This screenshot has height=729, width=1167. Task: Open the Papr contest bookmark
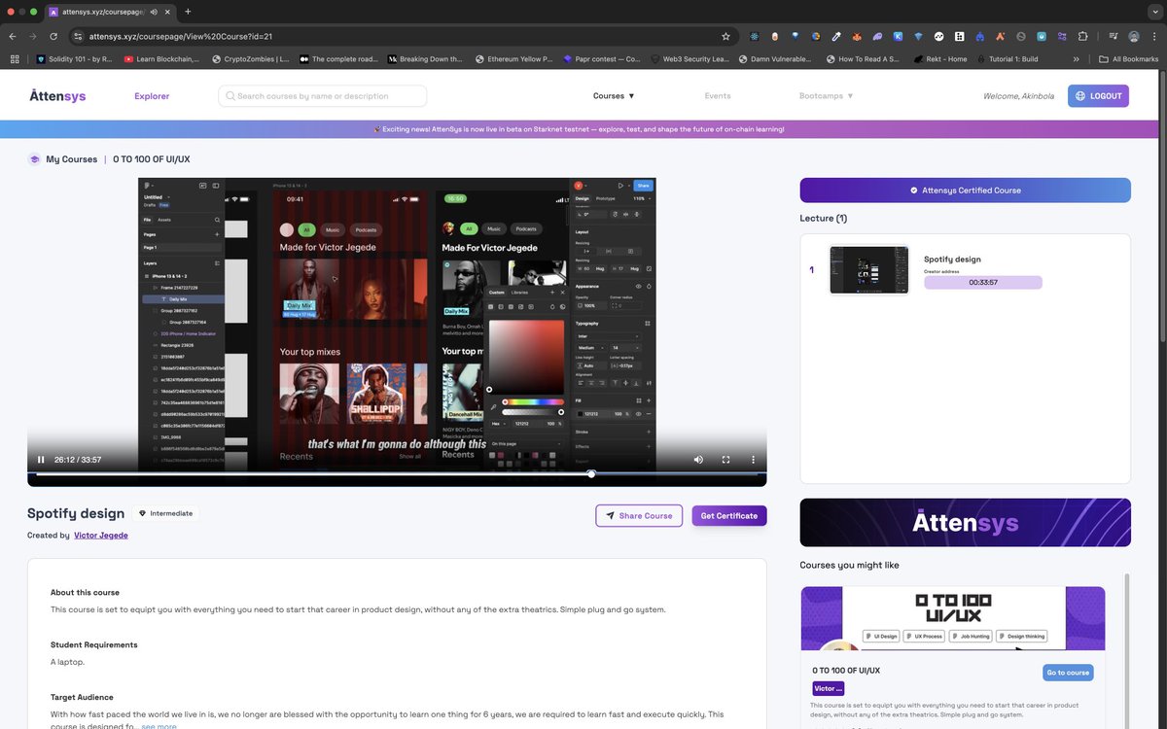click(x=602, y=59)
